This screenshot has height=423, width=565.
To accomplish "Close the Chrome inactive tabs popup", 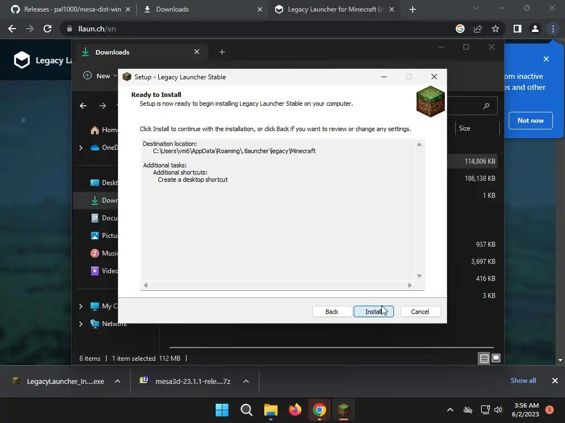I will (x=546, y=59).
